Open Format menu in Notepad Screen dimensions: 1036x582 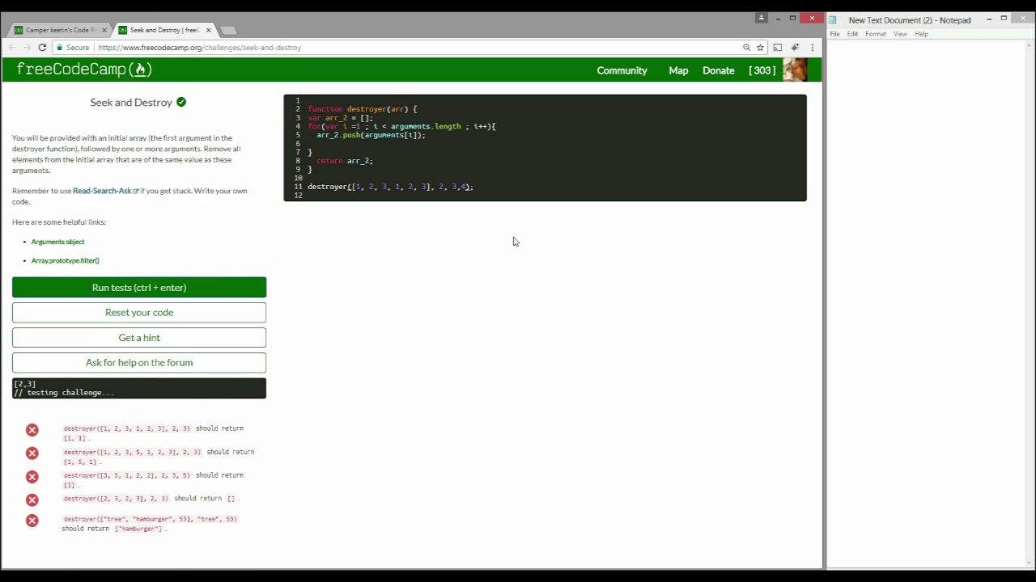click(x=875, y=34)
